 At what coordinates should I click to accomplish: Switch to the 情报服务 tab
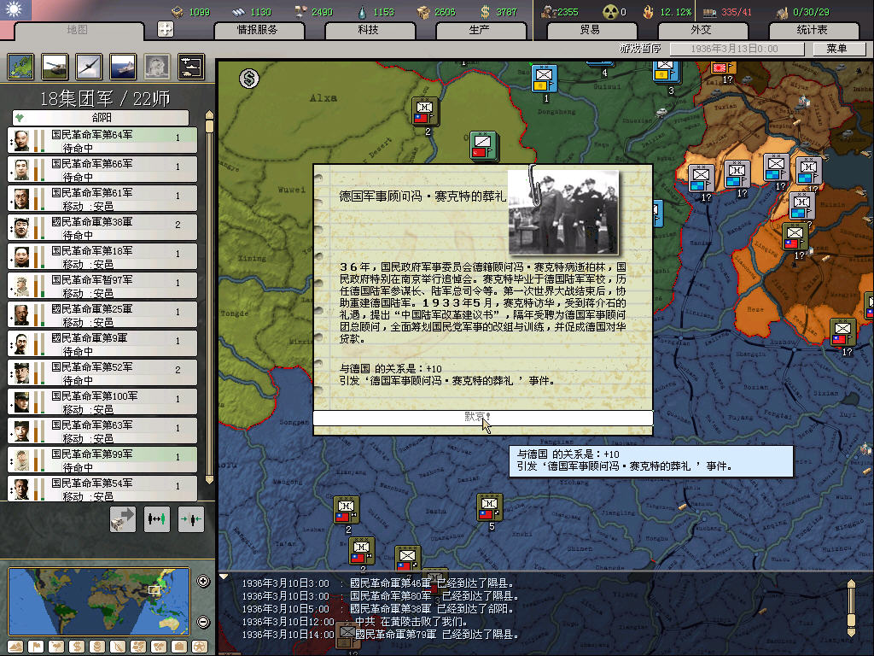pos(258,30)
